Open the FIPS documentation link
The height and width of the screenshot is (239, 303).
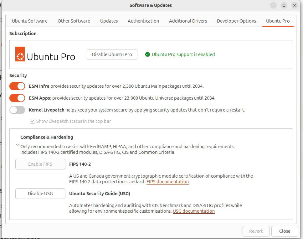coord(167,182)
